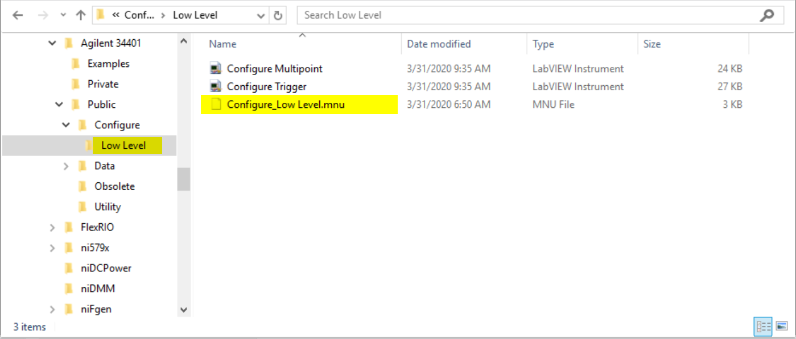
Task: Select Agilent 34401 in the tree
Action: (111, 43)
